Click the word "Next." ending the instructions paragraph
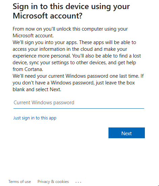Viewport: 159px width, 186px height. pyautogui.click(x=55, y=89)
